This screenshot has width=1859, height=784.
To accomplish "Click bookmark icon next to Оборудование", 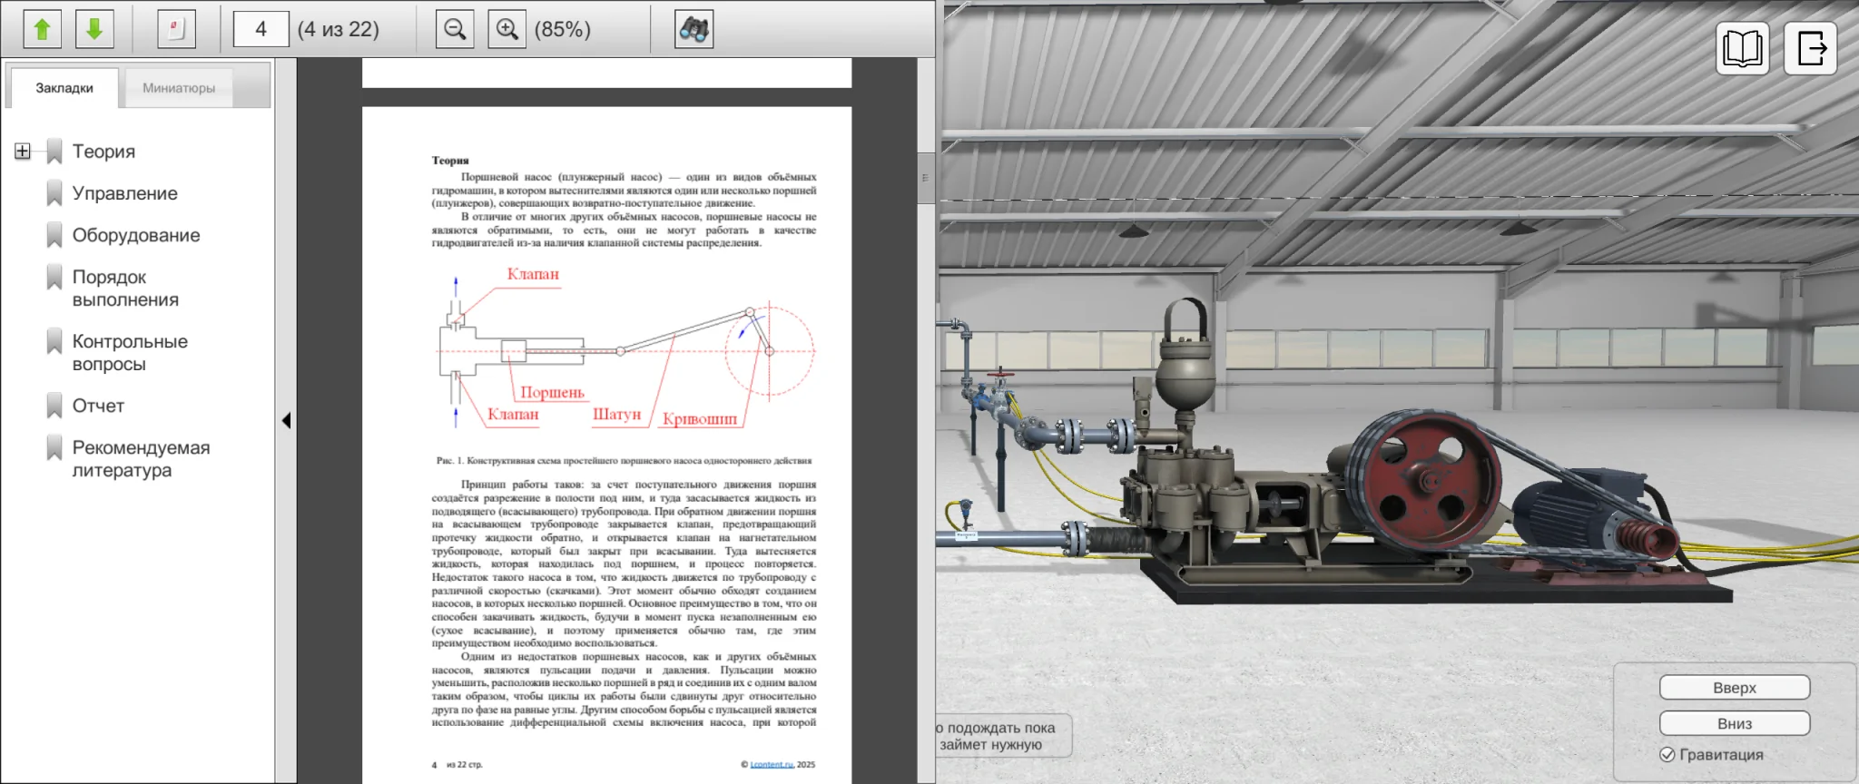I will click(54, 235).
